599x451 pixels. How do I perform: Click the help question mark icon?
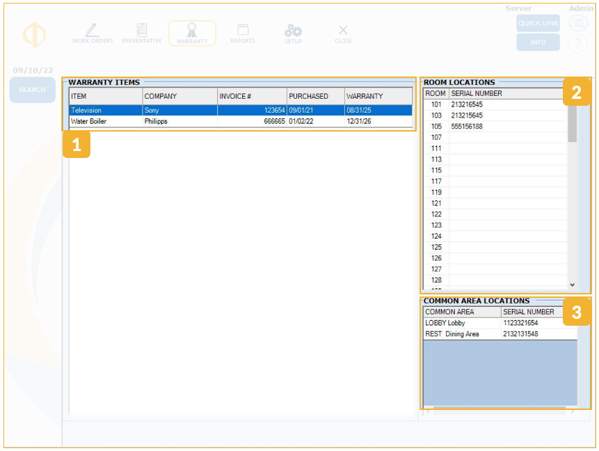click(x=577, y=43)
